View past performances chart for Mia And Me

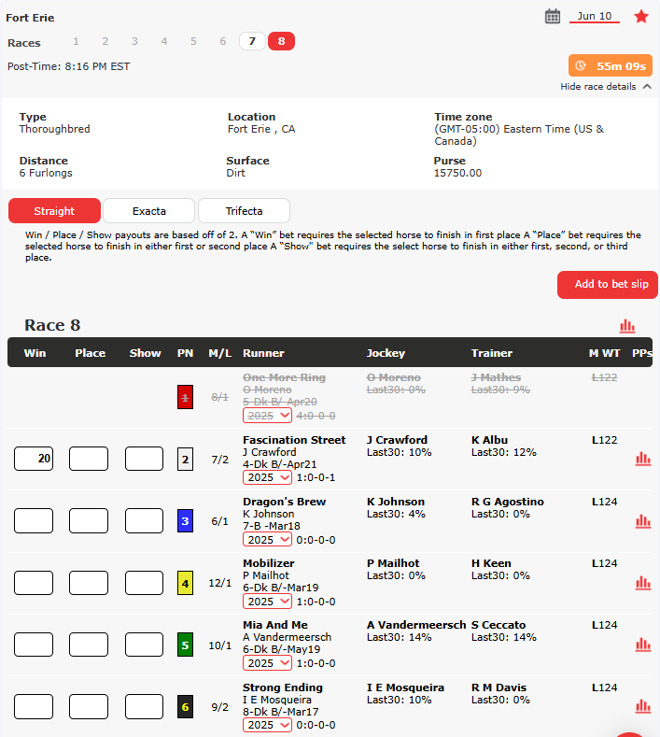(643, 645)
